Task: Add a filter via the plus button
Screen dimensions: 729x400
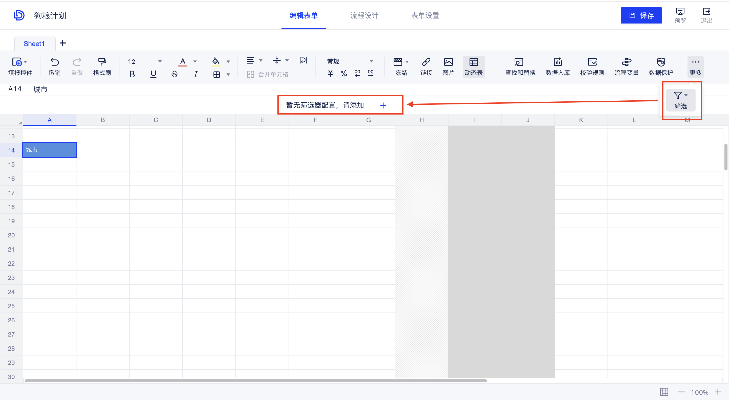Action: (383, 105)
